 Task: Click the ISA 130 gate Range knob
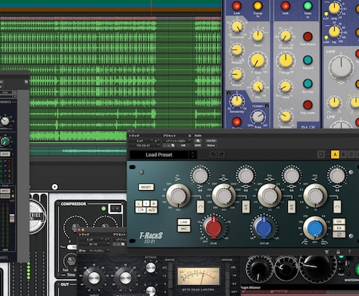tap(286, 60)
